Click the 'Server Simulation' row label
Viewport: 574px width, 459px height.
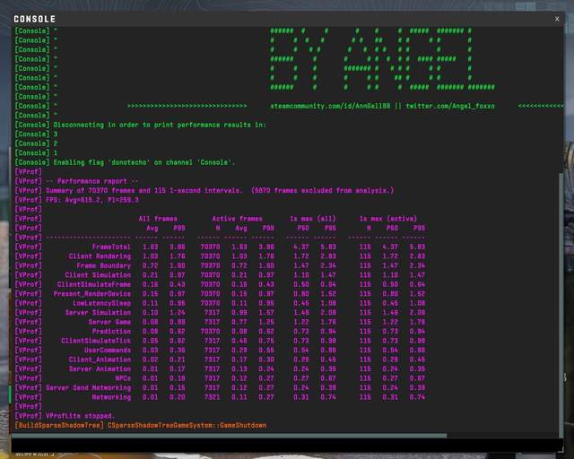point(98,313)
